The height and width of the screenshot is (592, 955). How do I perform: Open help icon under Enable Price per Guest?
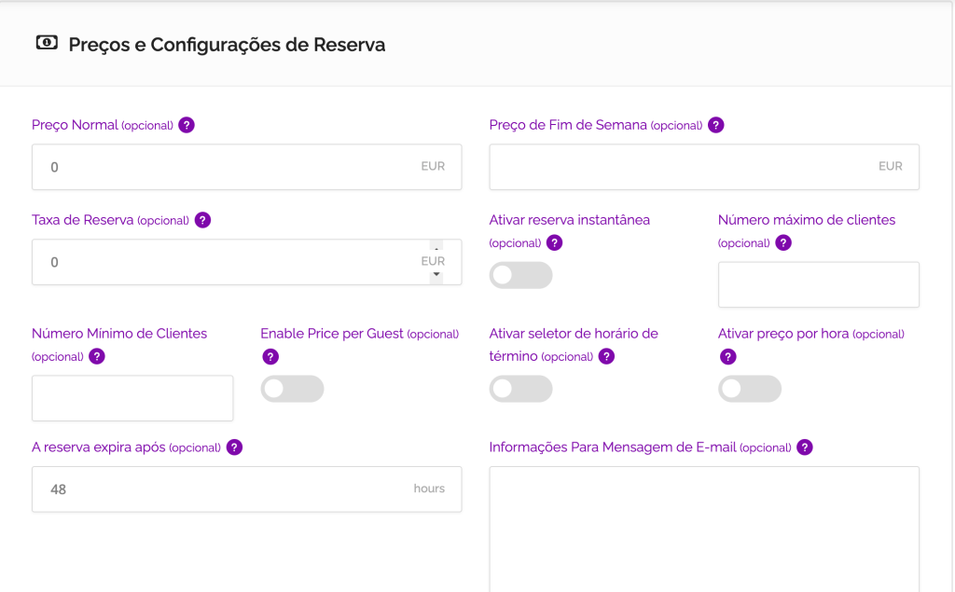coord(270,356)
